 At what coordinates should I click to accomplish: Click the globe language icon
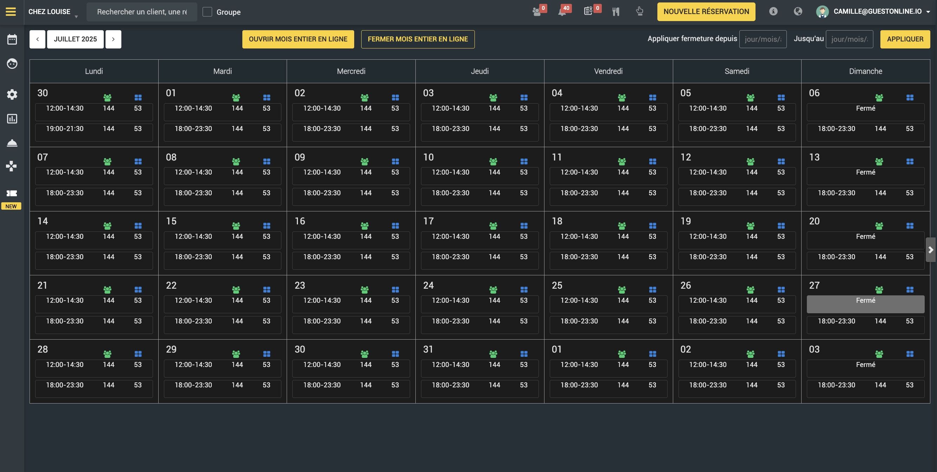click(798, 12)
